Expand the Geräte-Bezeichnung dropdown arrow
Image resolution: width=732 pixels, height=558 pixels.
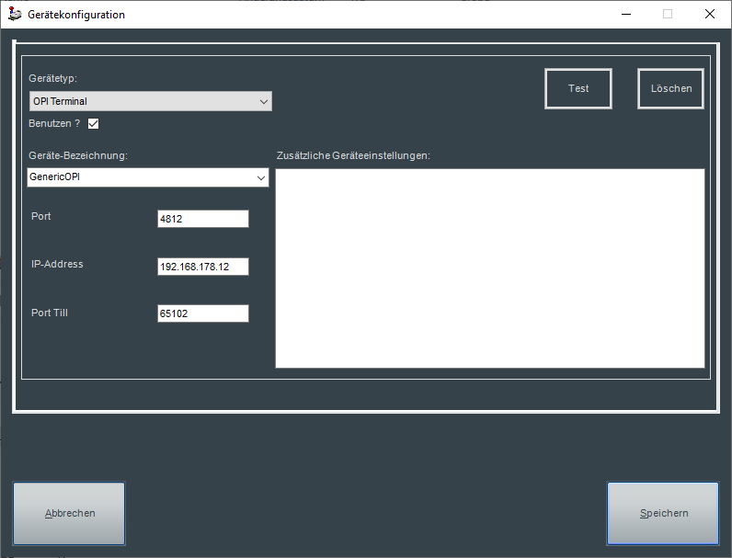click(261, 177)
